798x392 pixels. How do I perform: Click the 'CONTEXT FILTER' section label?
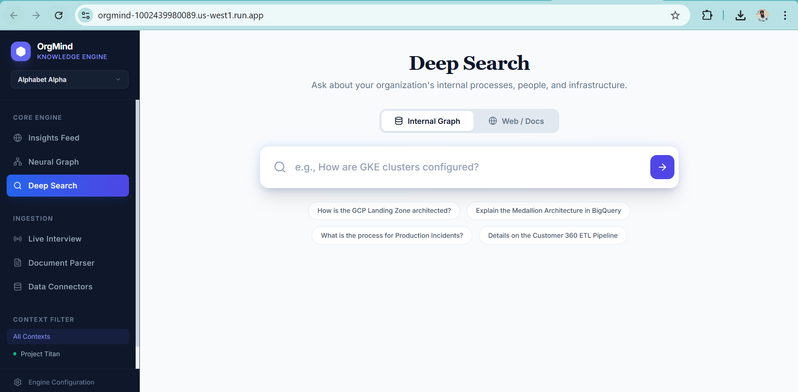[x=44, y=320]
